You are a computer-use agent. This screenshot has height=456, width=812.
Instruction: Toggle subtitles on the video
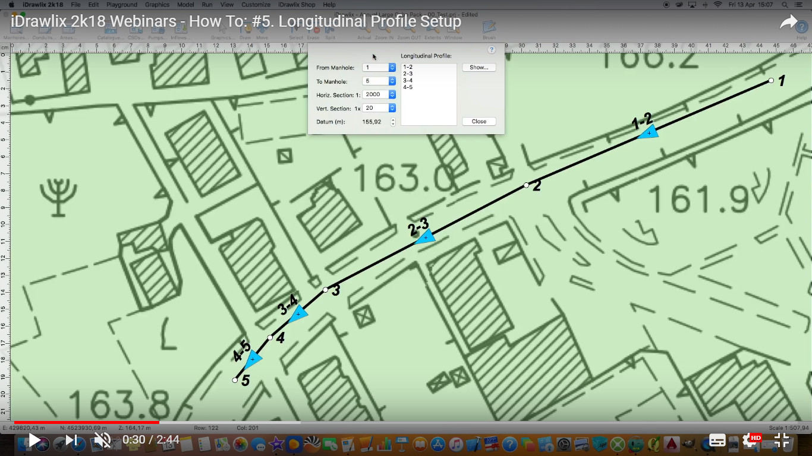717,441
